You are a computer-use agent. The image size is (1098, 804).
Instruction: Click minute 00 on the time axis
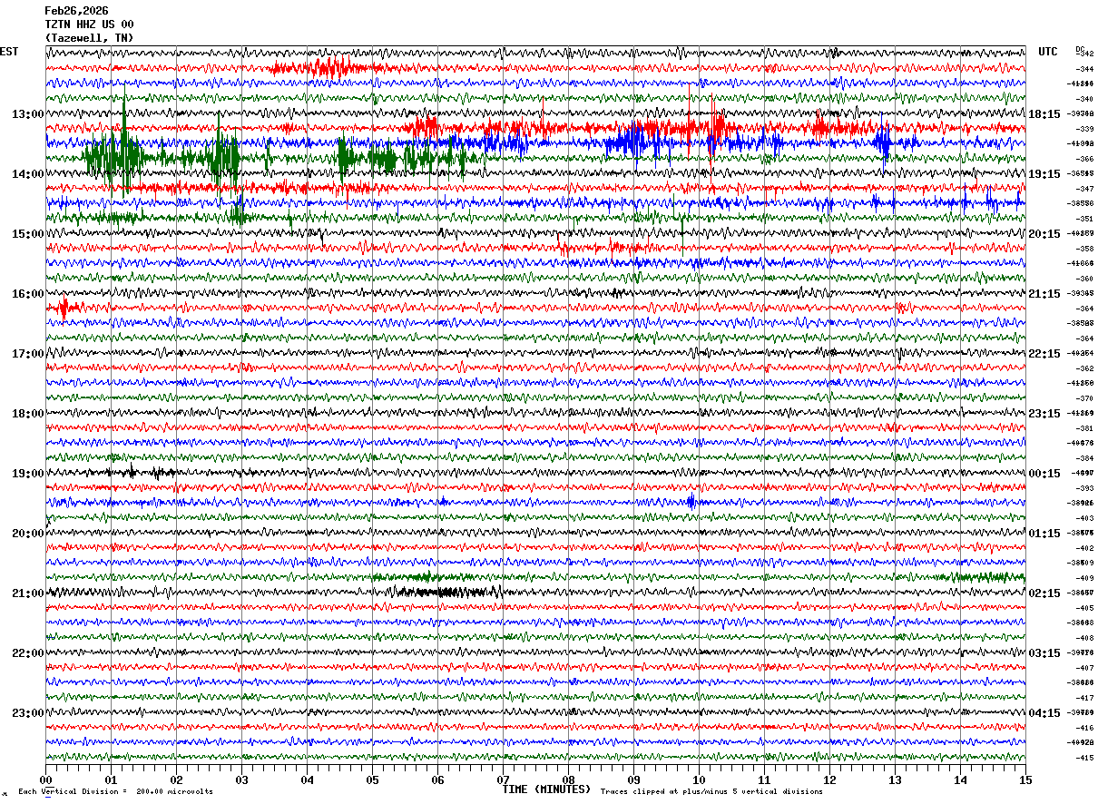[x=46, y=779]
